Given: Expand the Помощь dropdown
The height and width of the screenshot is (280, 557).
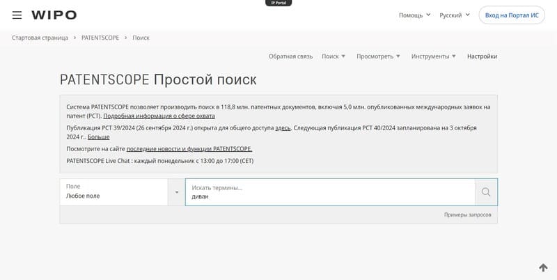Looking at the screenshot, I should tap(414, 15).
